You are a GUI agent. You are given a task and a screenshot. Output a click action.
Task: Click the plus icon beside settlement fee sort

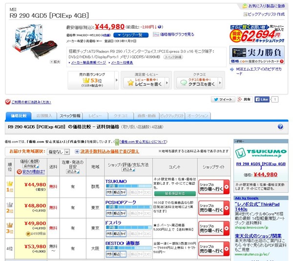click(77, 151)
